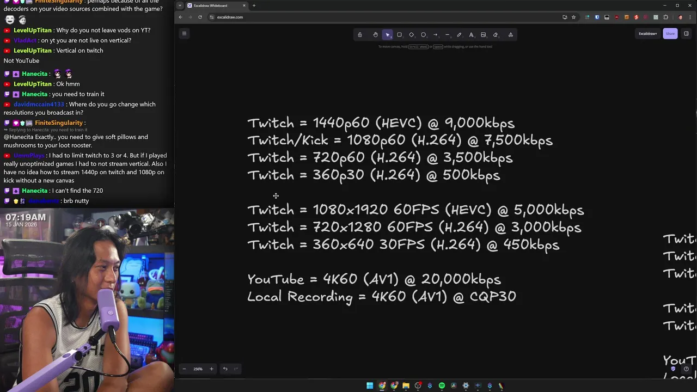Select the Line drawing tool
The width and height of the screenshot is (697, 392).
coord(447,35)
